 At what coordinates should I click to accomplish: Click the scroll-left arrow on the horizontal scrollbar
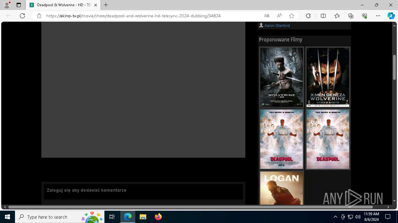pyautogui.click(x=4, y=207)
